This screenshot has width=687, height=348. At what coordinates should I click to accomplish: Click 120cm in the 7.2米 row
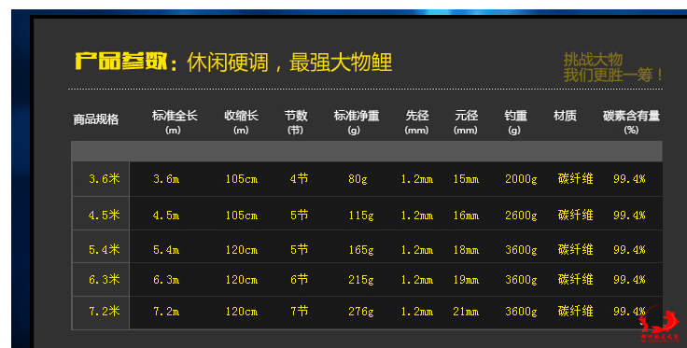[x=242, y=312]
